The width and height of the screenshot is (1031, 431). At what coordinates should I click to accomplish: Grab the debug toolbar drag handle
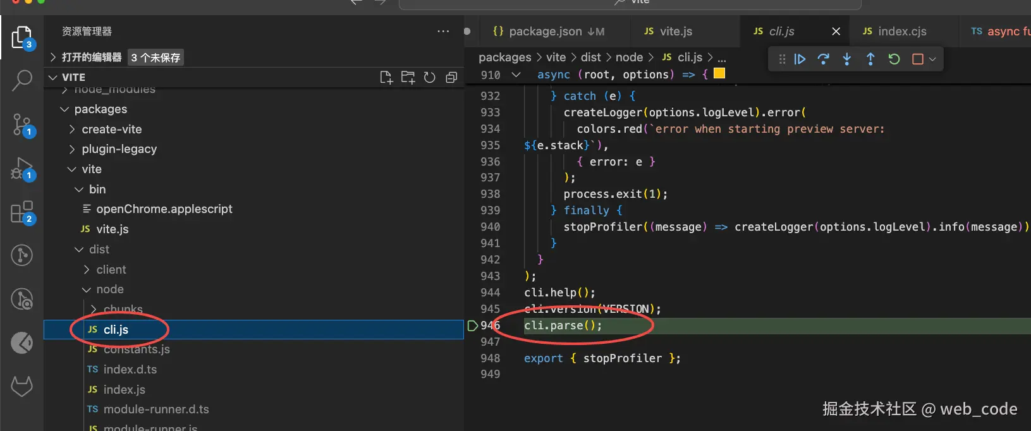783,59
